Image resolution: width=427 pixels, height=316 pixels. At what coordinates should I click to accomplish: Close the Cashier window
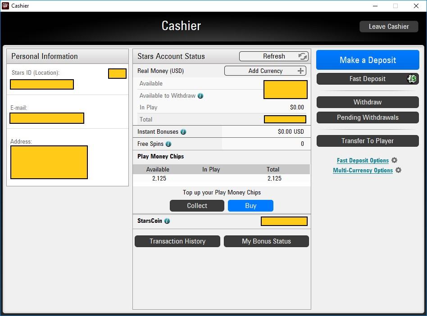coord(416,6)
